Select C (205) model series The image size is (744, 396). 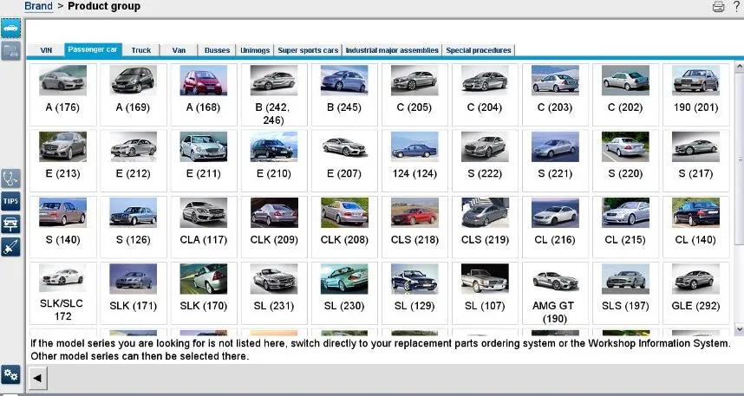(414, 94)
